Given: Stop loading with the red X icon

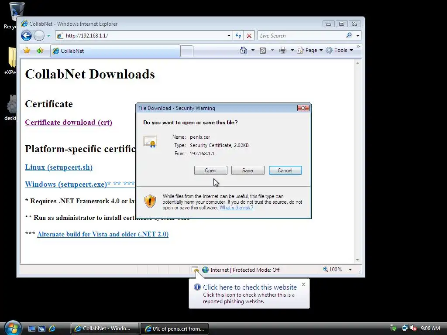Looking at the screenshot, I should [x=249, y=36].
